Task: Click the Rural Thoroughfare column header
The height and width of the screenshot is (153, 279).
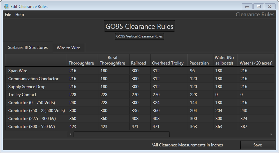Action: pyautogui.click(x=112, y=60)
